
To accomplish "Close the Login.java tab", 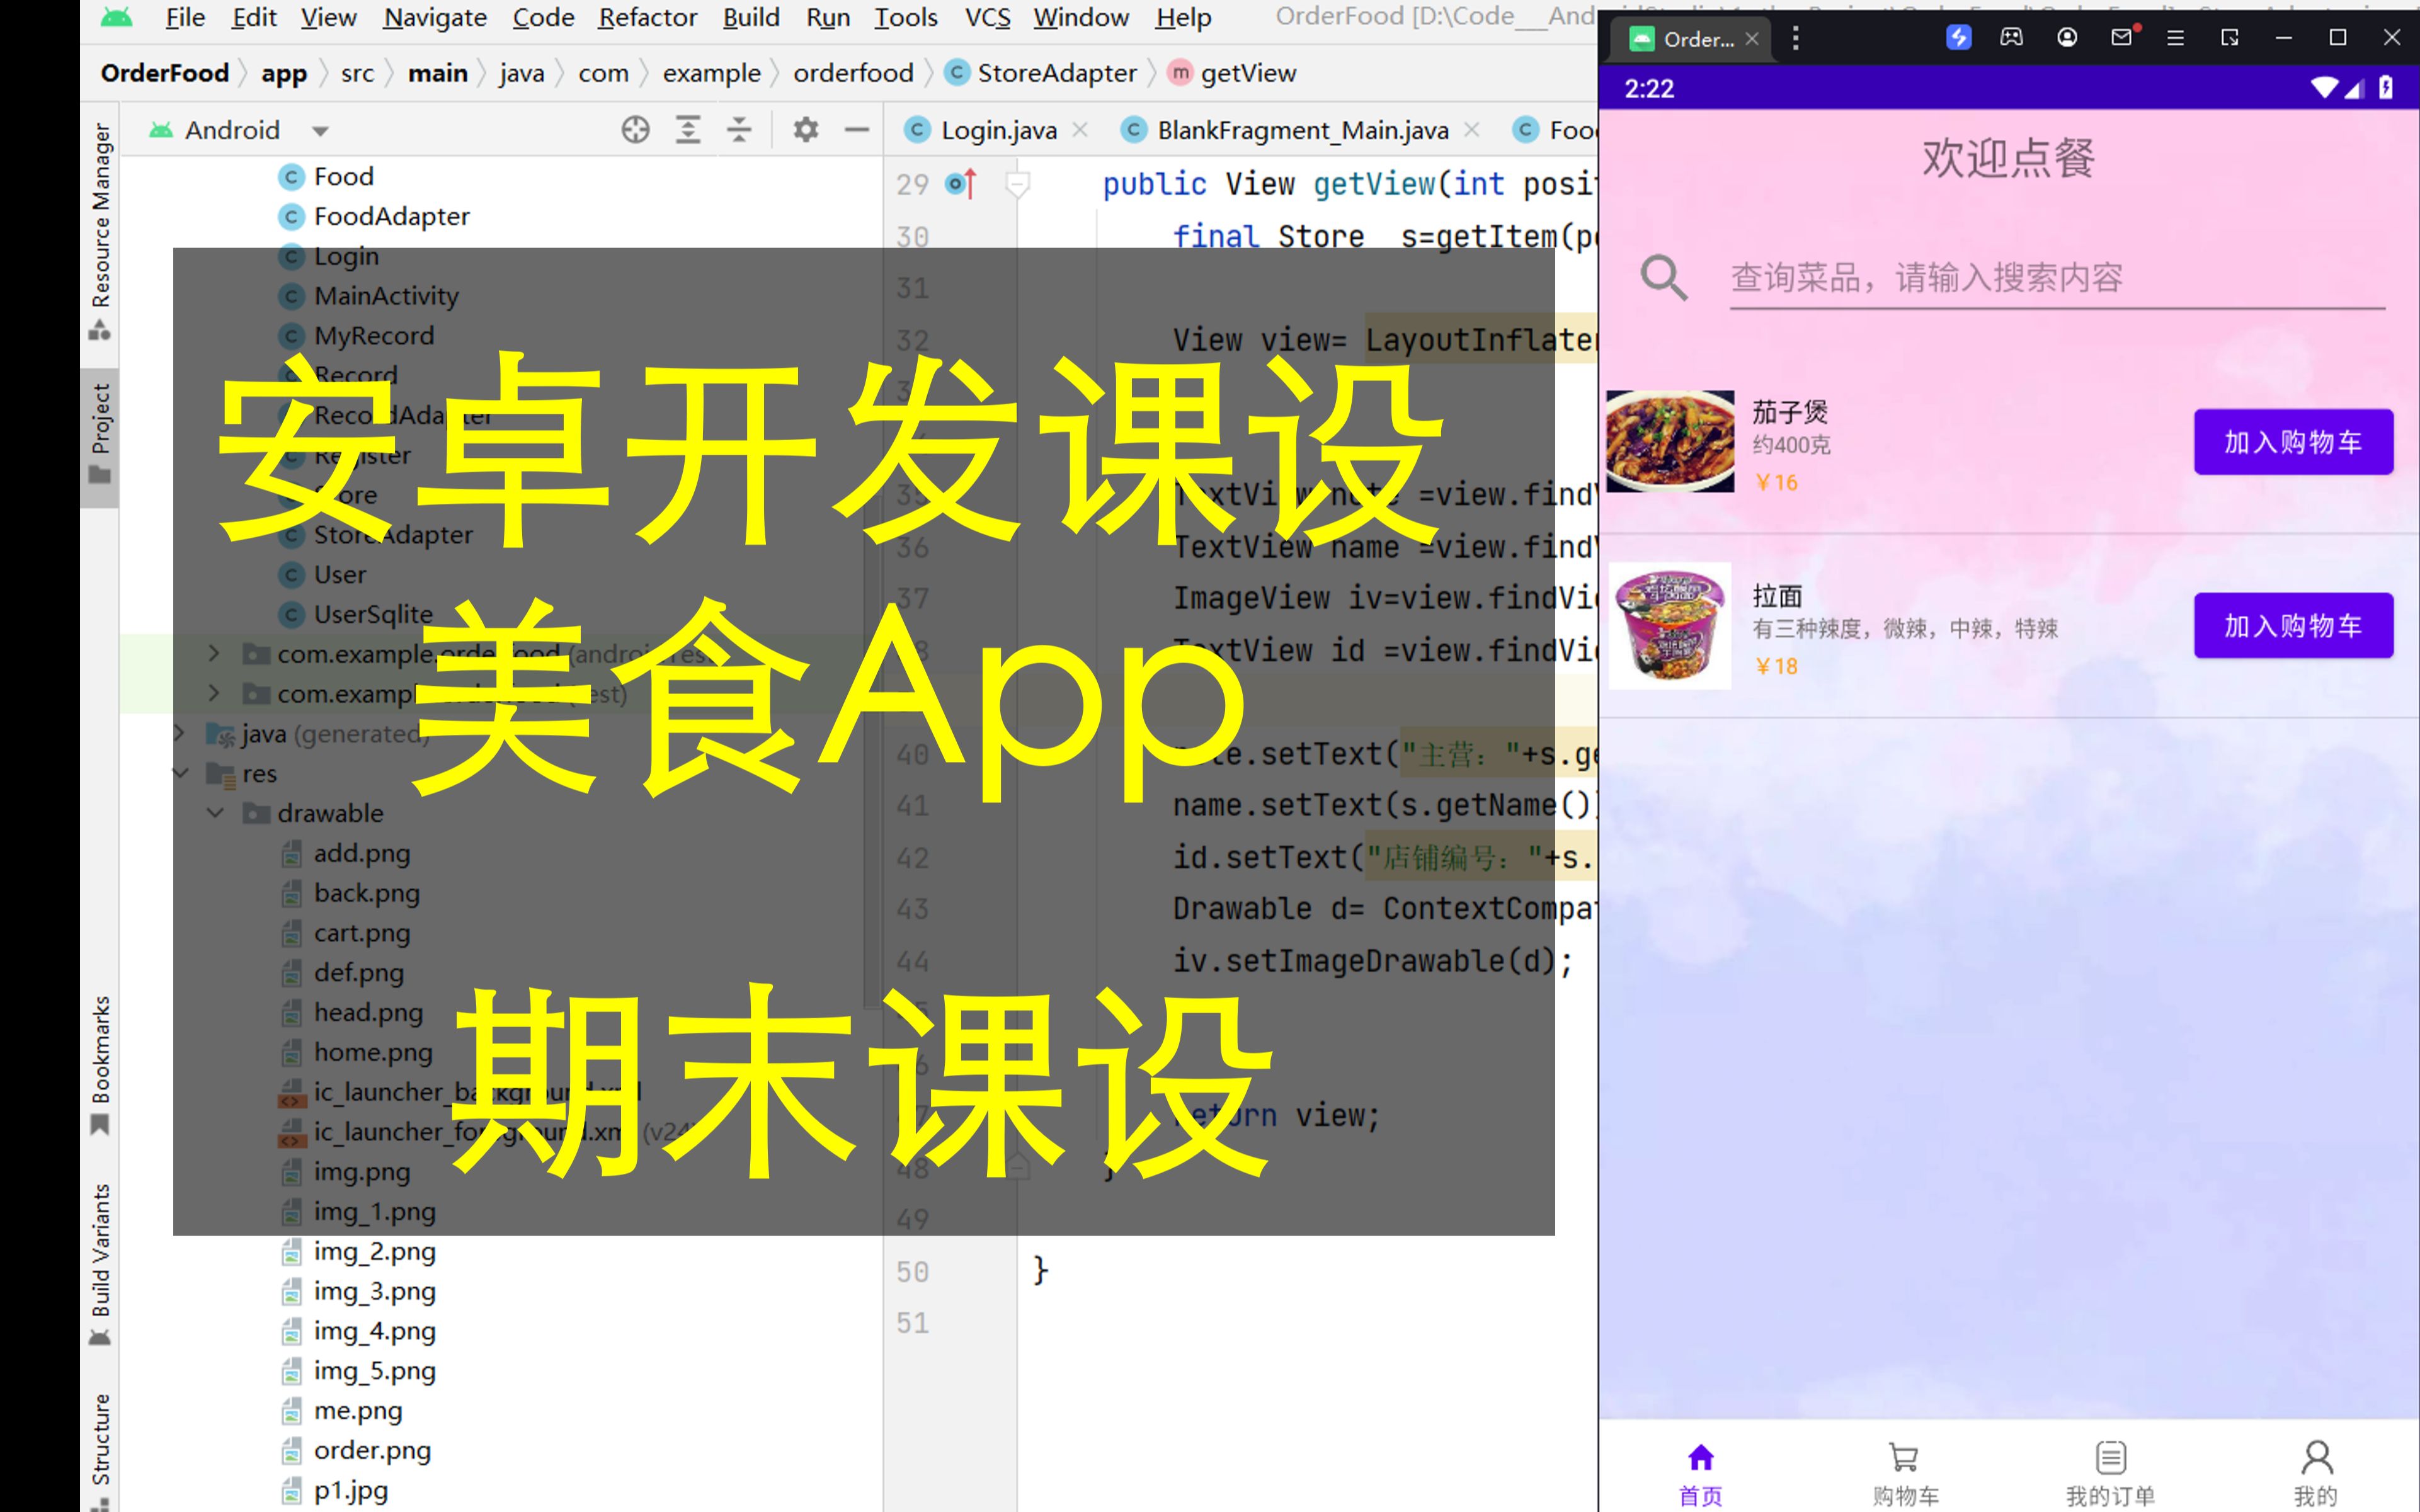I will pyautogui.click(x=1080, y=130).
